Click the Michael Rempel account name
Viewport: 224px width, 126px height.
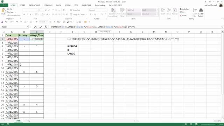point(211,5)
